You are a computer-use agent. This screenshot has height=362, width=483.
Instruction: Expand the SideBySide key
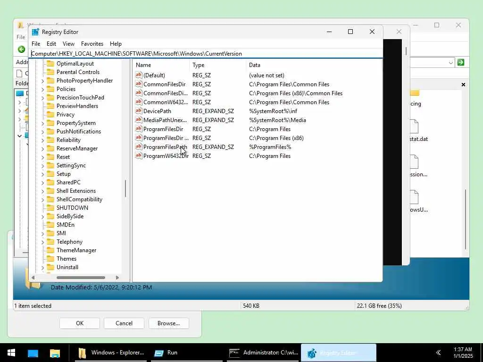pos(42,217)
